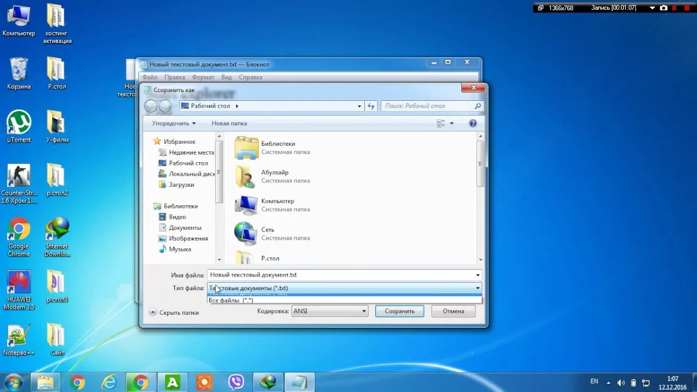Open the Файл menu in Notepad
The image size is (697, 392).
click(x=150, y=77)
